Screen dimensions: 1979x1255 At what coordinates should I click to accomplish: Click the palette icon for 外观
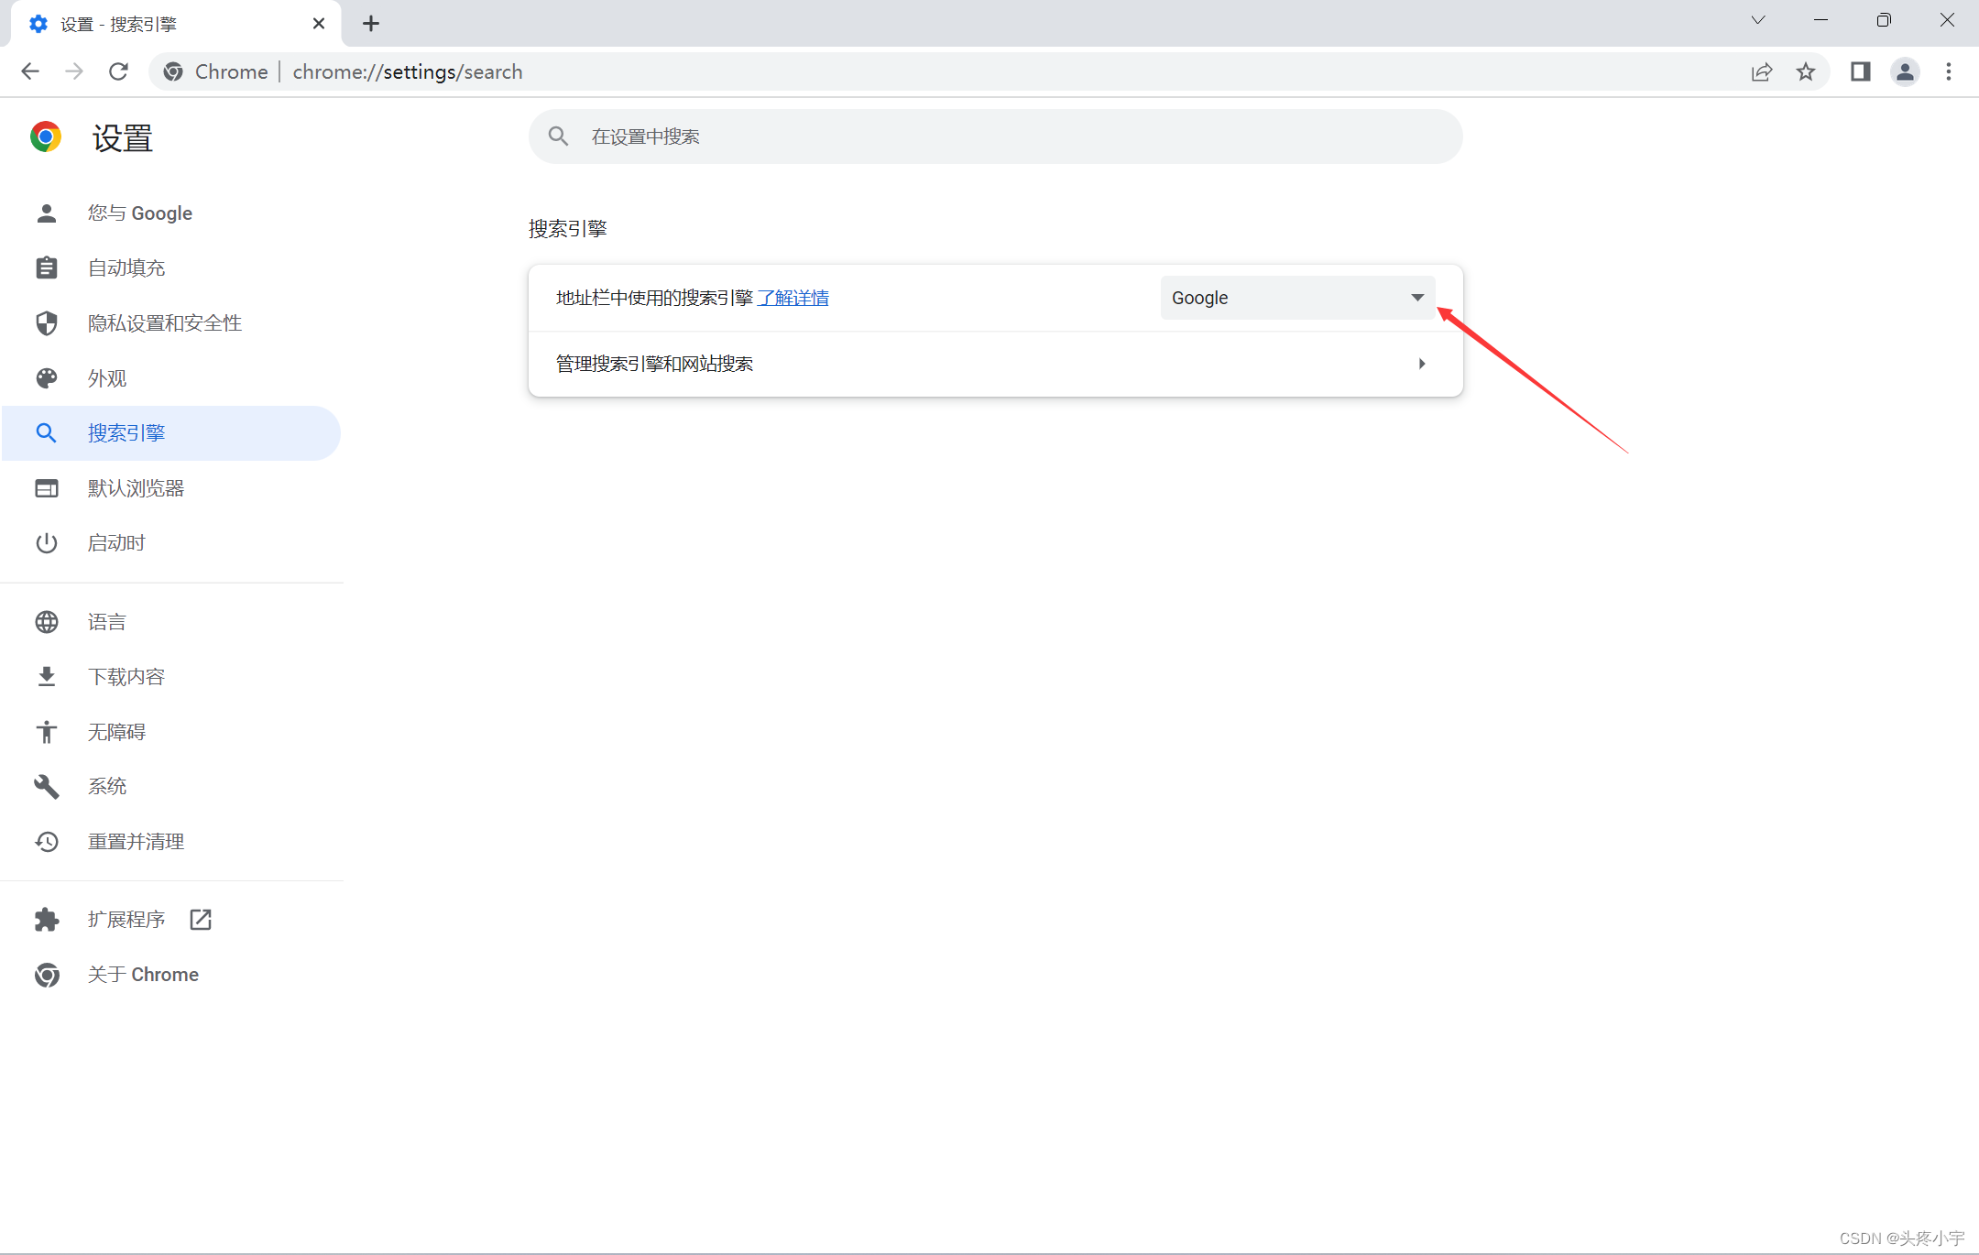(47, 378)
